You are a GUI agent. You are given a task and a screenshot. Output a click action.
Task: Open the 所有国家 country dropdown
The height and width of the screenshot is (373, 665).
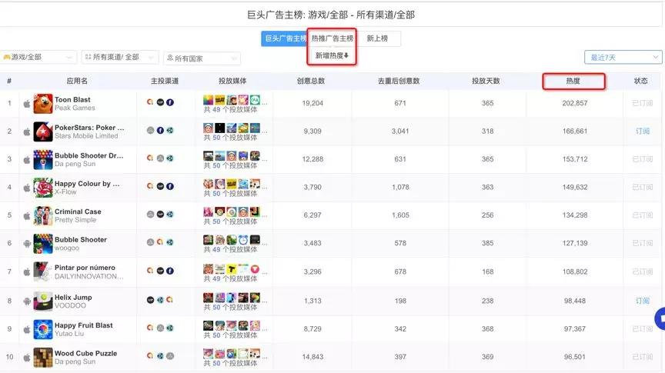(x=202, y=58)
